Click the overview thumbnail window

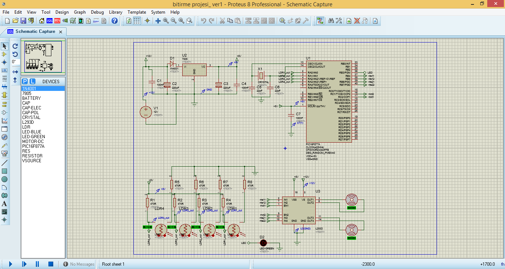(x=43, y=56)
